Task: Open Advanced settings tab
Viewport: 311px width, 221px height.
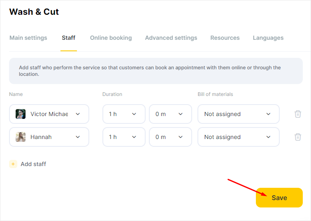Action: tap(171, 38)
